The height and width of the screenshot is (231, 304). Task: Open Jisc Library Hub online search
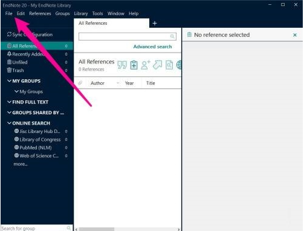pyautogui.click(x=40, y=131)
